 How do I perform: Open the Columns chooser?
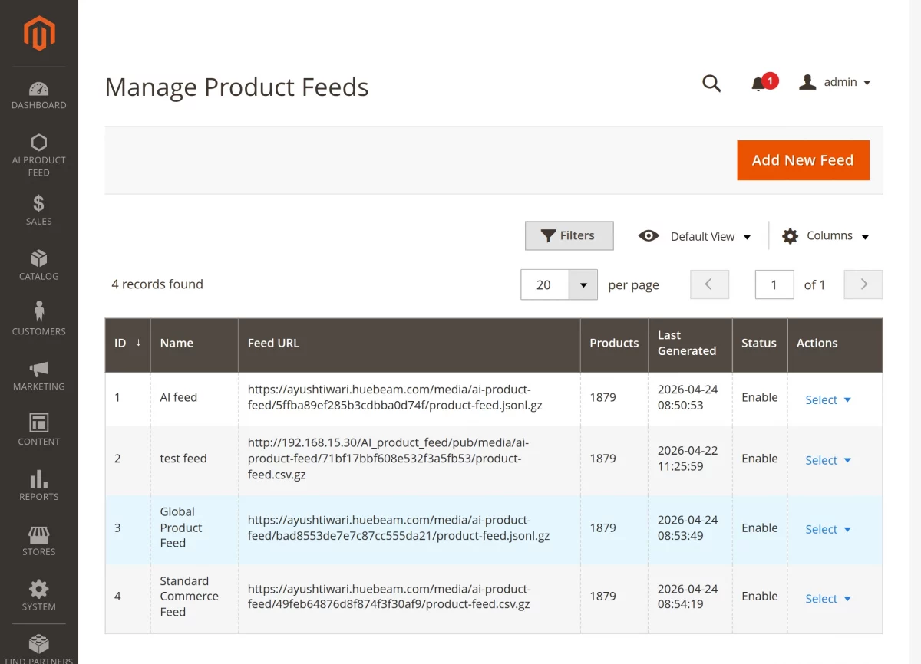click(x=825, y=235)
